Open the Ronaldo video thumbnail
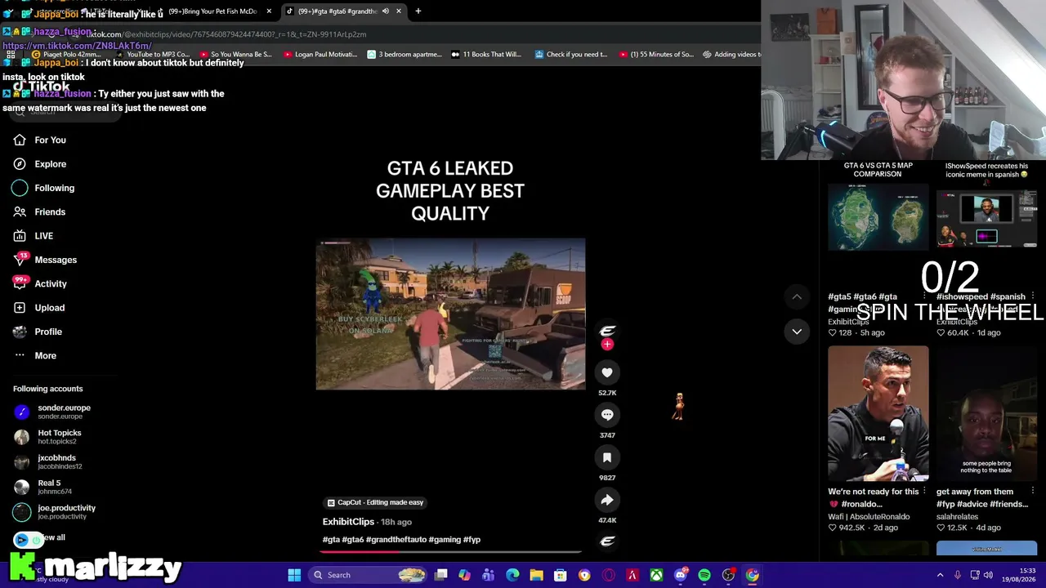The image size is (1046, 588). click(878, 413)
